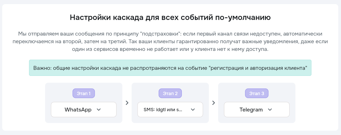Click the arrow between Этап 2 and Этап 3

point(214,103)
